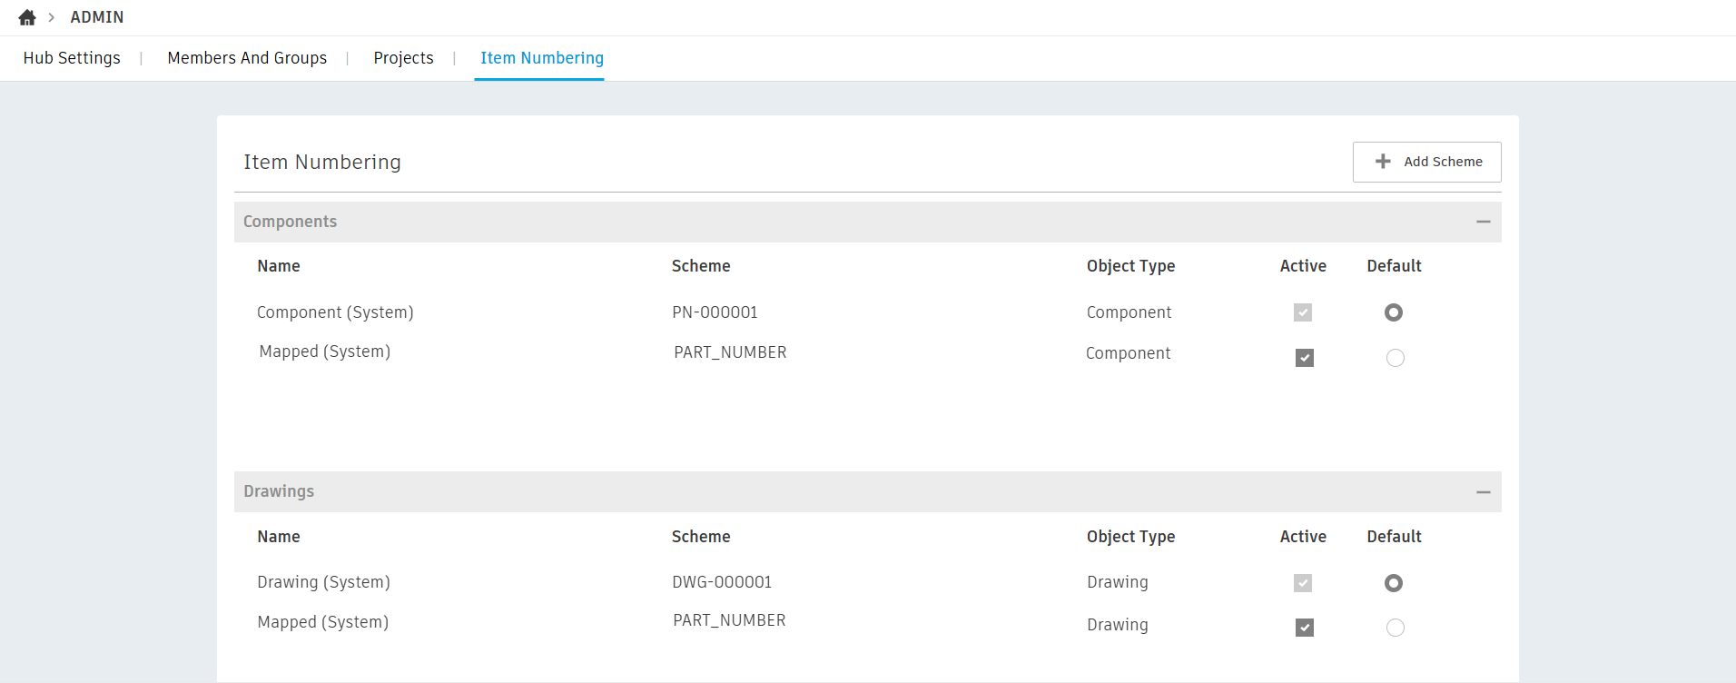Viewport: 1736px width, 683px height.
Task: Click the Component (System) scheme name
Action: click(x=335, y=312)
